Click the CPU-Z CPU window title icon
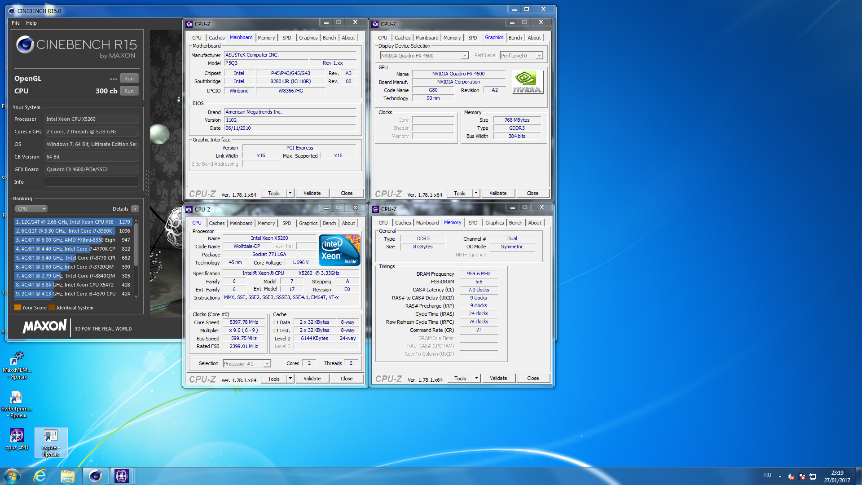Image resolution: width=862 pixels, height=485 pixels. 189,210
